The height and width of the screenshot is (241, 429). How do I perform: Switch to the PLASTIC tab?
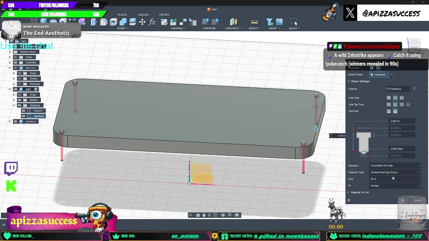pyautogui.click(x=122, y=15)
